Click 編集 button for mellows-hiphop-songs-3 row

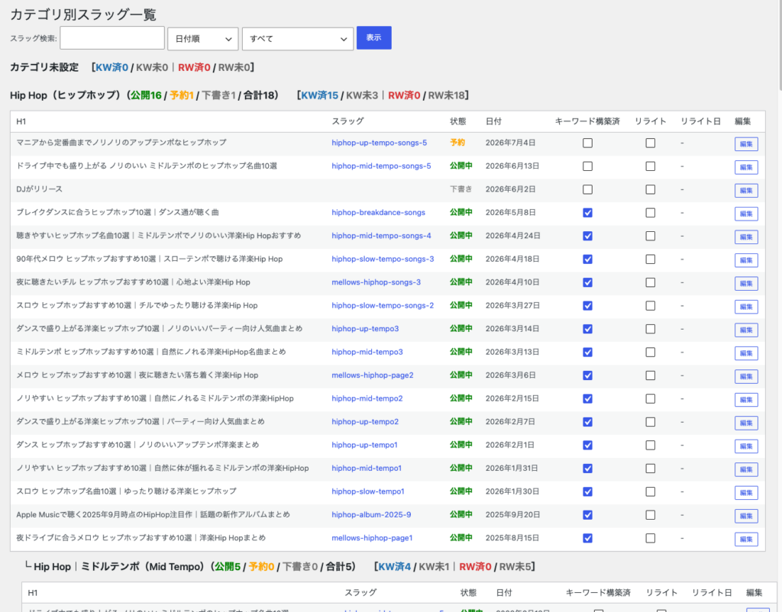(x=746, y=284)
